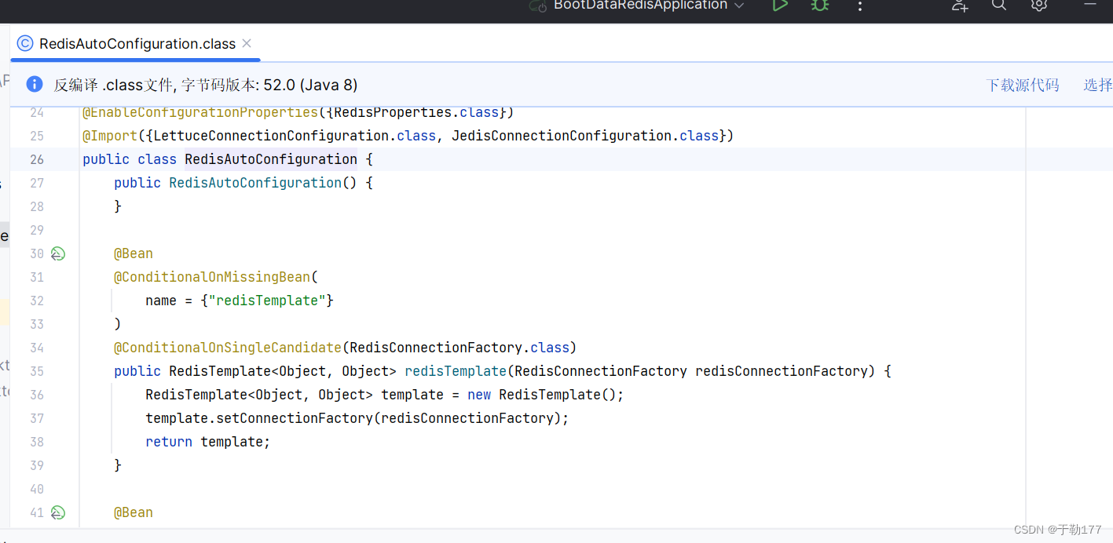This screenshot has height=543, width=1113.
Task: Open IDE settings gear icon
Action: click(1039, 5)
